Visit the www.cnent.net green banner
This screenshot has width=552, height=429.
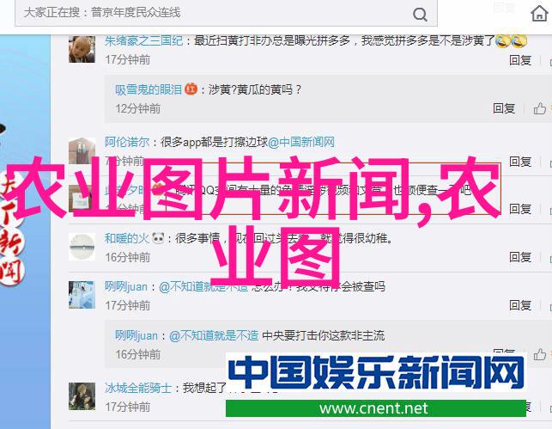coord(376,408)
